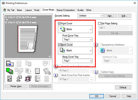Click the back cover sheet icon in Blank dropdown
The width and height of the screenshot is (138, 100).
pos(62,50)
